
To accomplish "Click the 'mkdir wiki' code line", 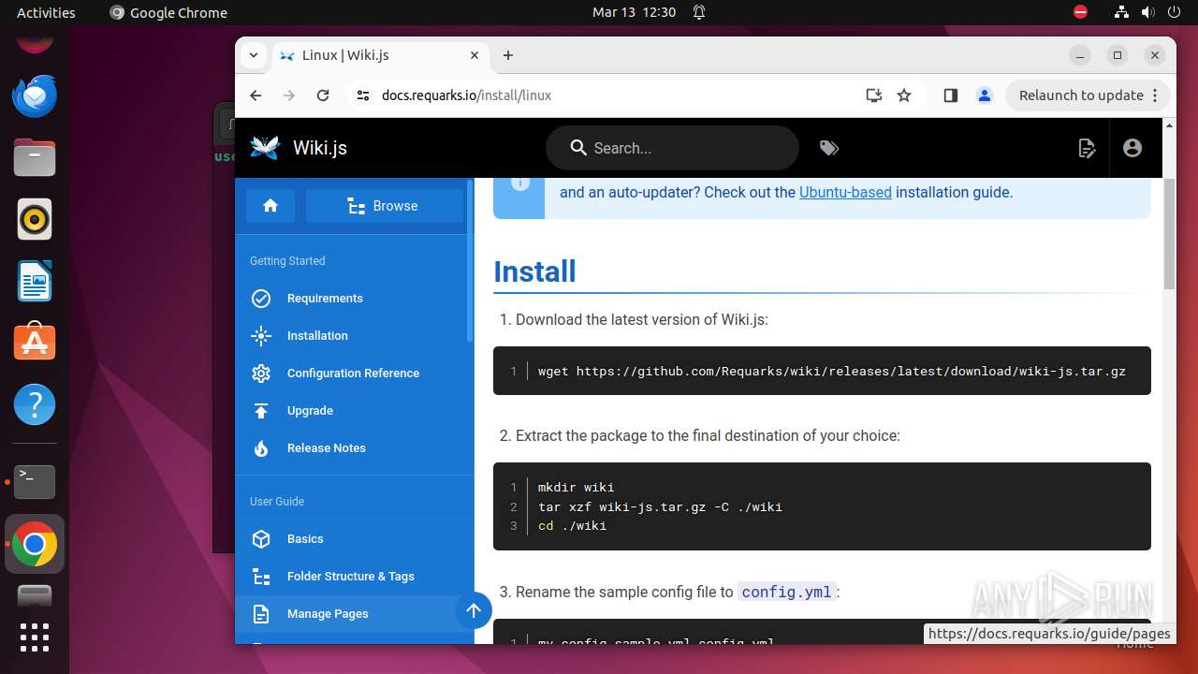I will point(576,487).
